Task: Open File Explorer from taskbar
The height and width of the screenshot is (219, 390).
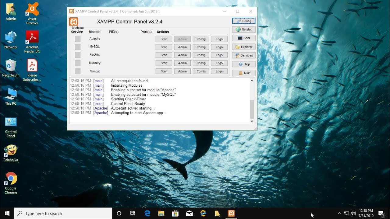Action: [x=161, y=213]
